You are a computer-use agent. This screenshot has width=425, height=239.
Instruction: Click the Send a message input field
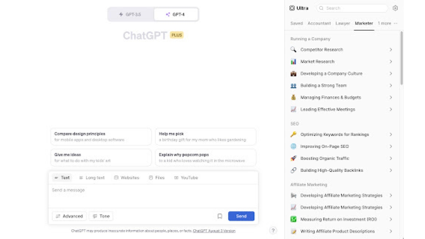click(153, 196)
